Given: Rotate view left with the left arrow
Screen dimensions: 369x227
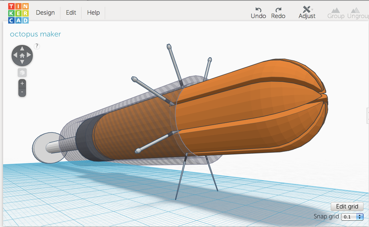Looking at the screenshot, I should tap(15, 55).
